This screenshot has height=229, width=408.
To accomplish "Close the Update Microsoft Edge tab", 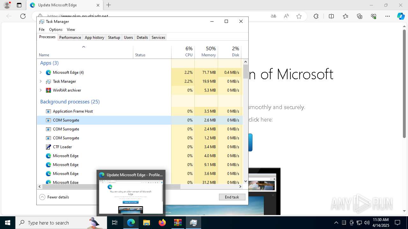I will click(x=98, y=5).
